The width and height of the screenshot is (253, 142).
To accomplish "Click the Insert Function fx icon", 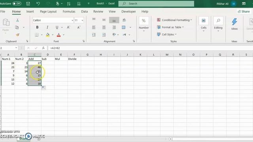I will tap(43, 48).
